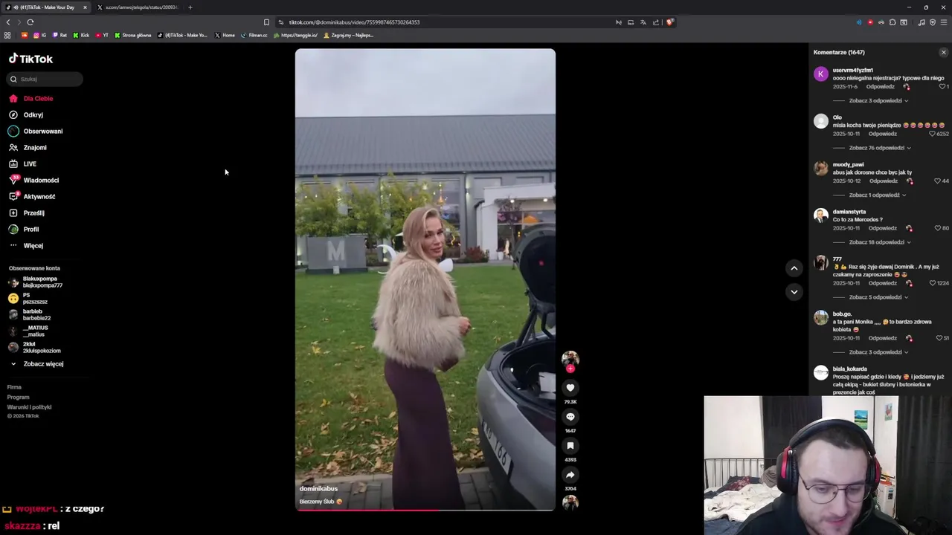Open Wiadomości messages
The width and height of the screenshot is (952, 535).
33,180
